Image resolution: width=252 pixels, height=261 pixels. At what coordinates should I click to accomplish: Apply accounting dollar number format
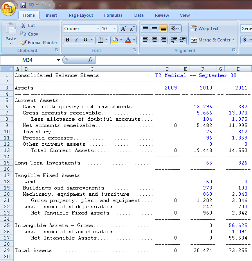click(x=245, y=40)
